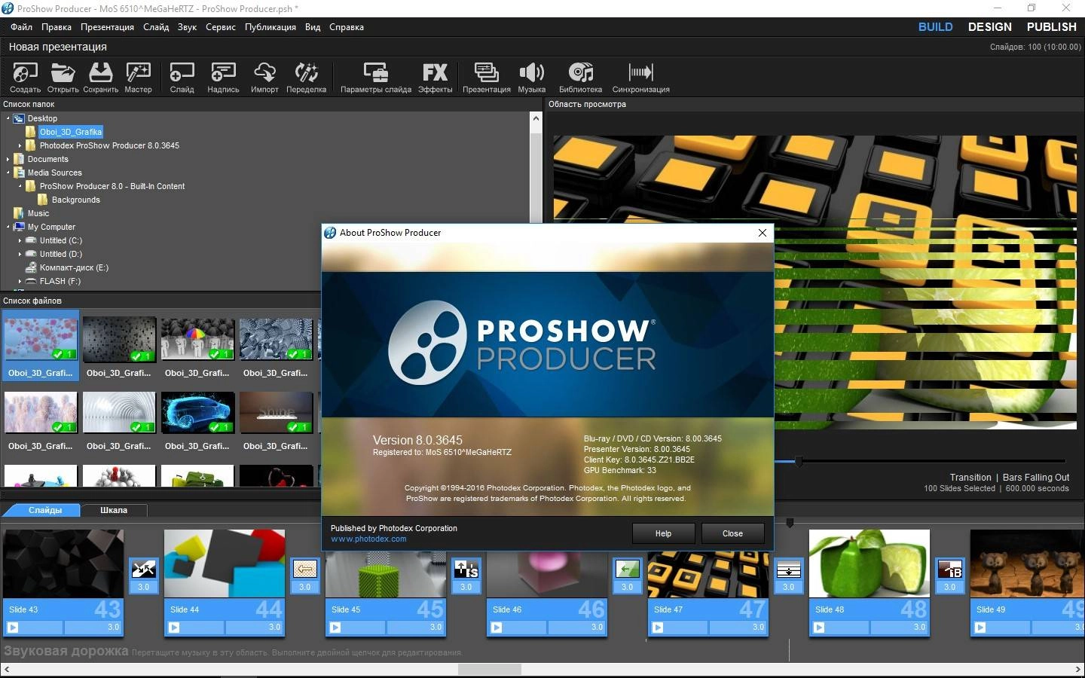Screen dimensions: 1085x678
Task: Open the Публикация menu
Action: pyautogui.click(x=270, y=27)
